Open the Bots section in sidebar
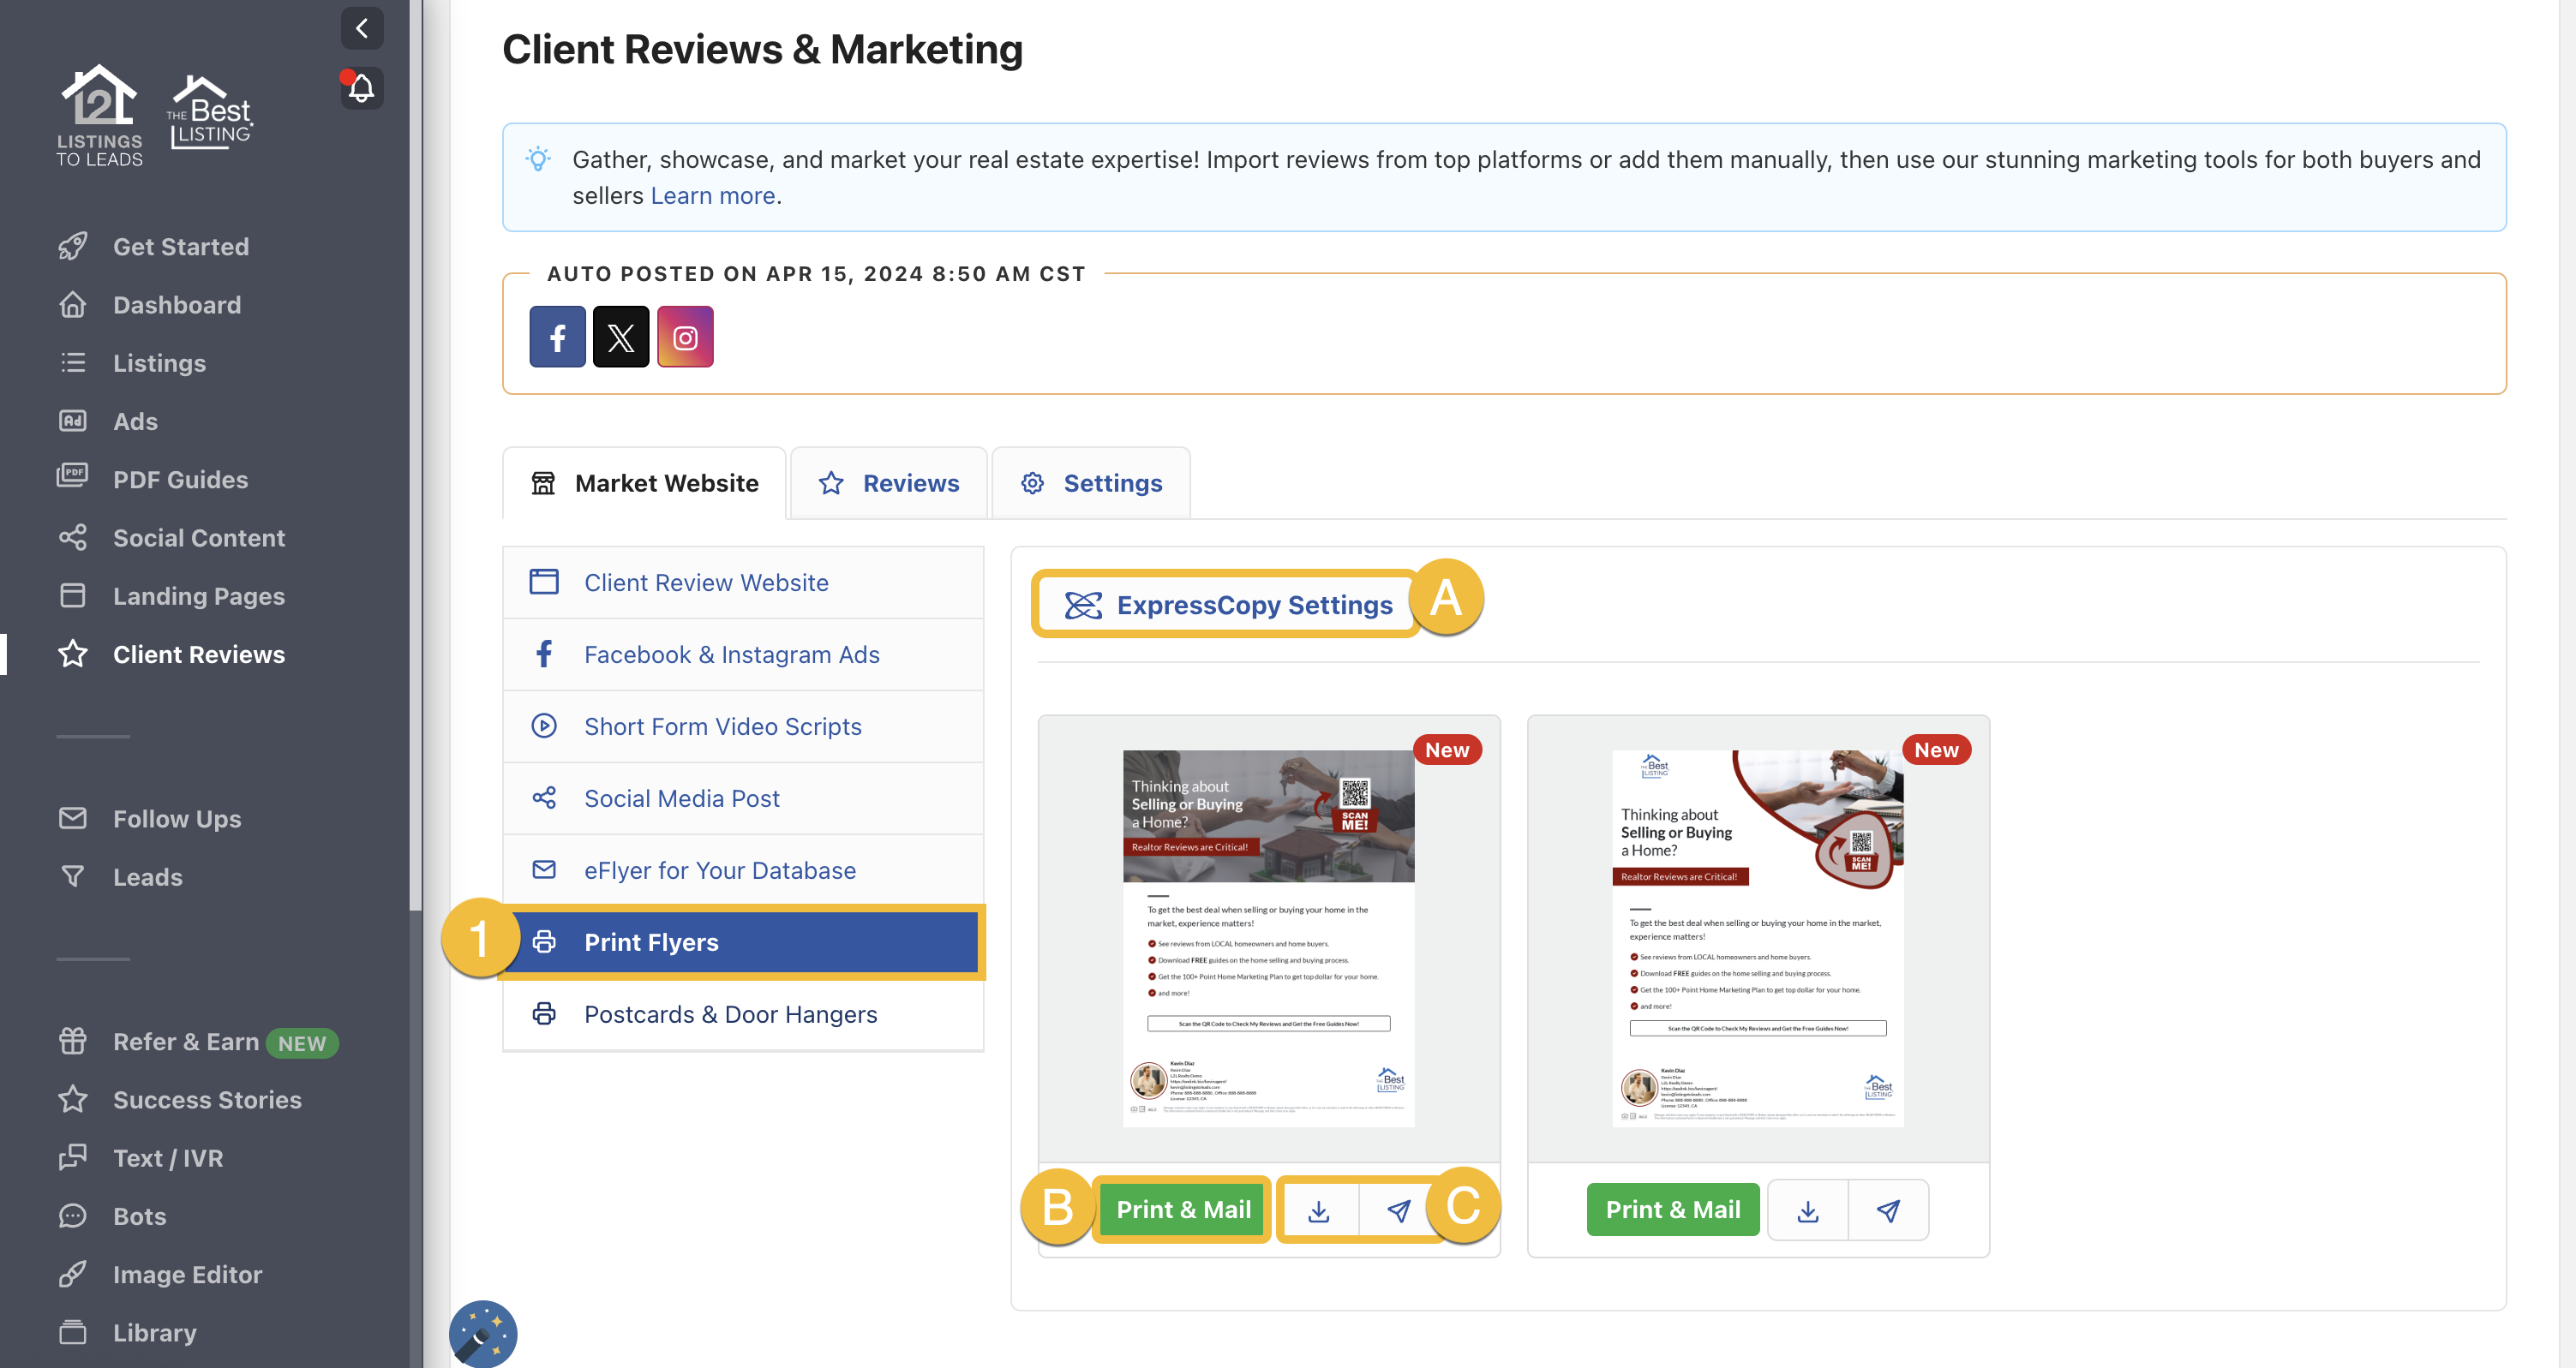The image size is (2576, 1368). pyautogui.click(x=138, y=1216)
